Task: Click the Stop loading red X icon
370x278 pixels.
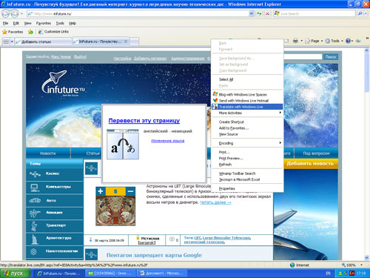Action: [267, 13]
